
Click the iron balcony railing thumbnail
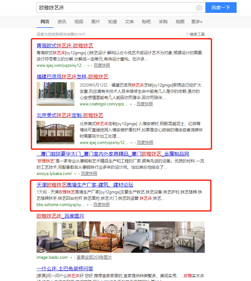click(x=55, y=94)
